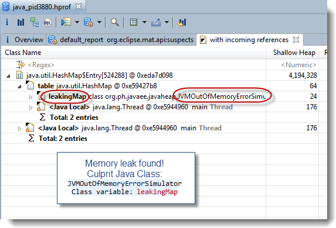
Task: Run the Reports toolbar icon
Action: click(x=89, y=22)
